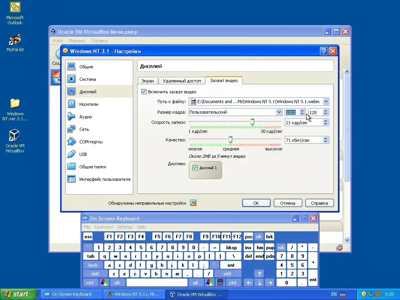Click the up arrow key on on-screen keyboard
400x300 pixels.
pyautogui.click(x=259, y=274)
